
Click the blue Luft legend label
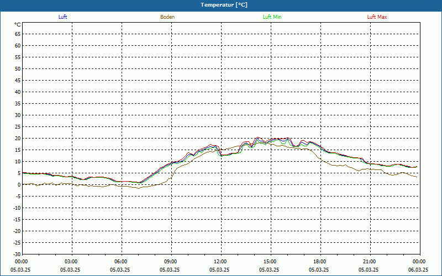pos(62,17)
